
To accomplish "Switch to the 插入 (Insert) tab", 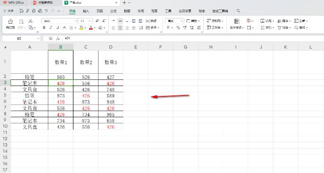I will (86, 11).
